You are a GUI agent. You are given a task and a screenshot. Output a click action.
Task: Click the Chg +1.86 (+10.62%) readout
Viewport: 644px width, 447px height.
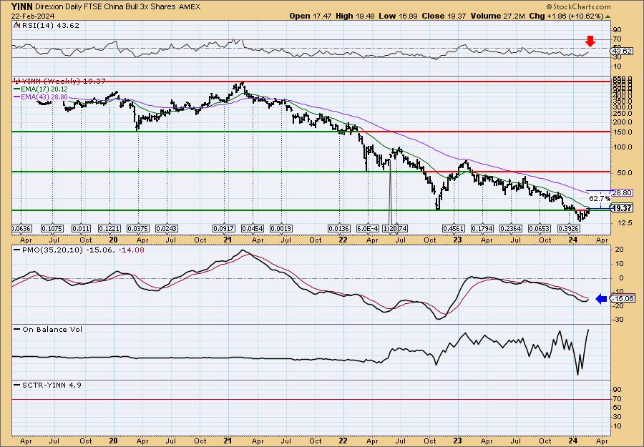click(x=567, y=16)
